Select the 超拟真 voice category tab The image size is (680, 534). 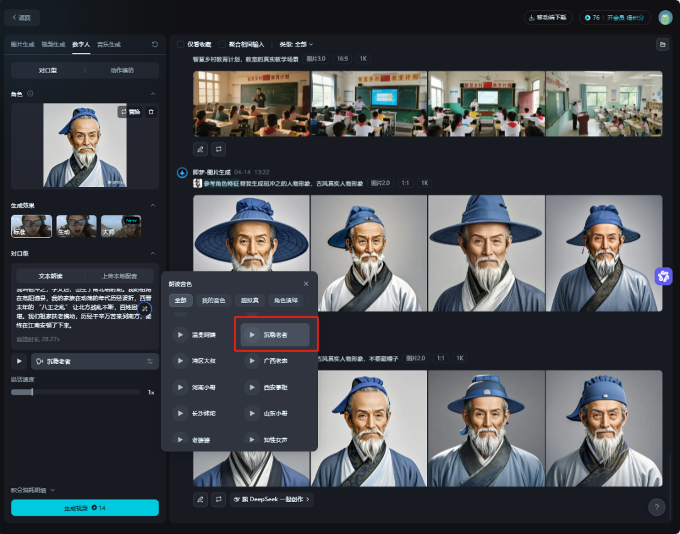point(247,300)
